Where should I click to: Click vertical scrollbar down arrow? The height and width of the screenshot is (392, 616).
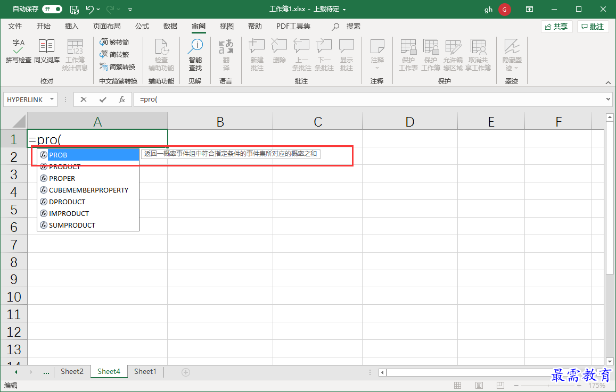610,361
